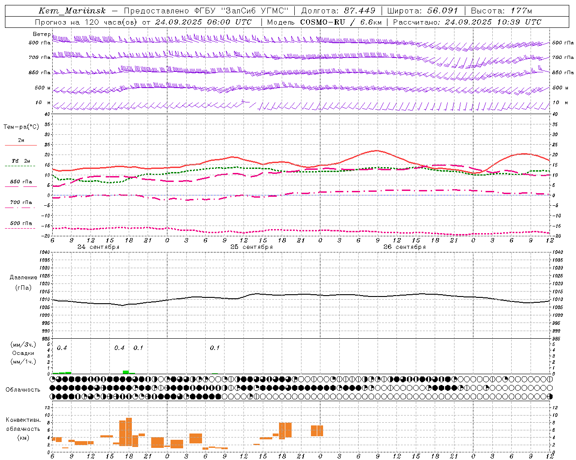Click the date label 26 сентября
This screenshot has height=460, width=576.
tap(405, 247)
